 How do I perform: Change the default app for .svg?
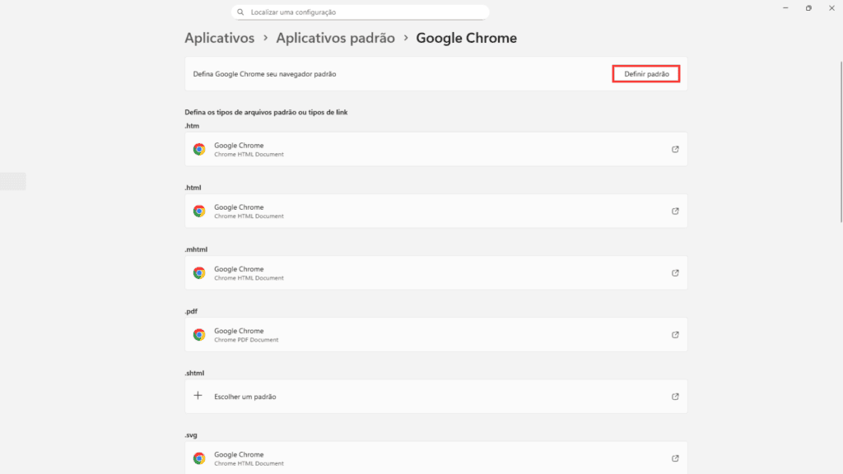coord(436,458)
